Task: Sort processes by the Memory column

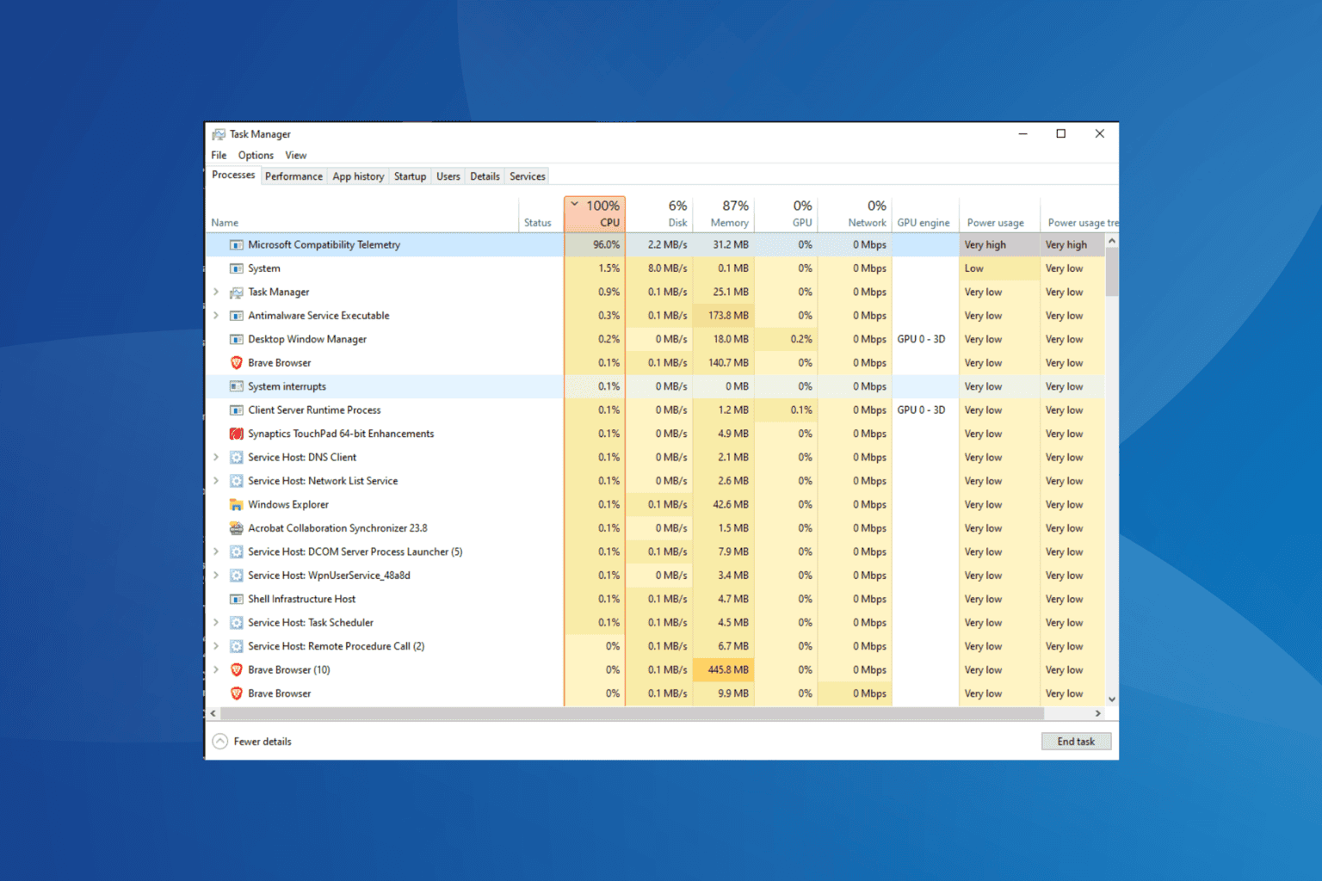Action: (723, 214)
